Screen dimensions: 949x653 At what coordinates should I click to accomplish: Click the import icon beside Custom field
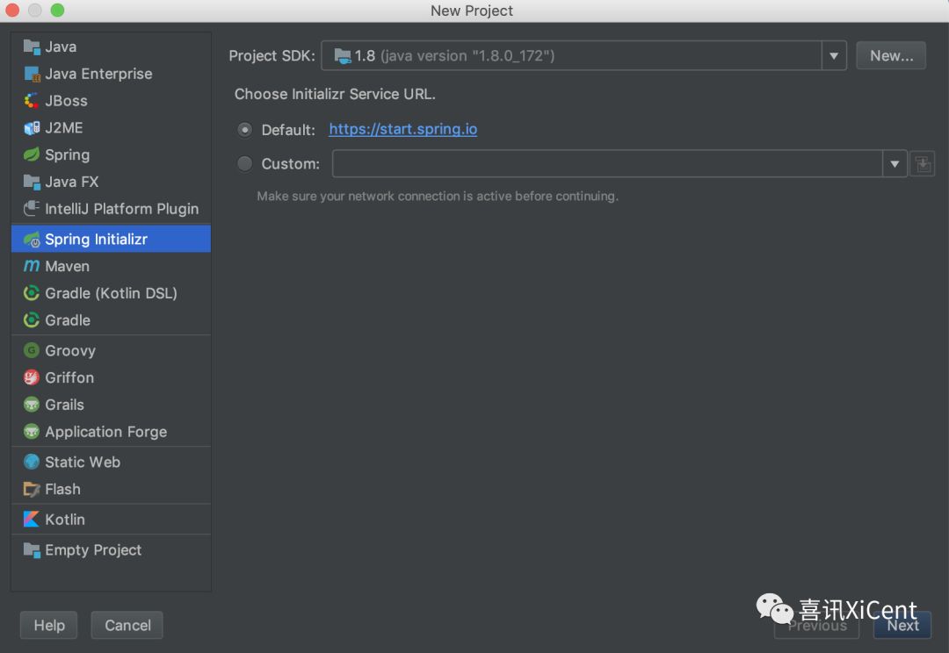pyautogui.click(x=923, y=164)
